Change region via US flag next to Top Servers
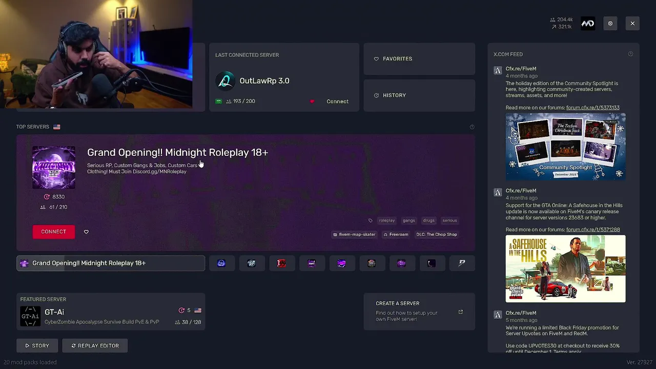Screen dimensions: 656x369 tap(57, 127)
